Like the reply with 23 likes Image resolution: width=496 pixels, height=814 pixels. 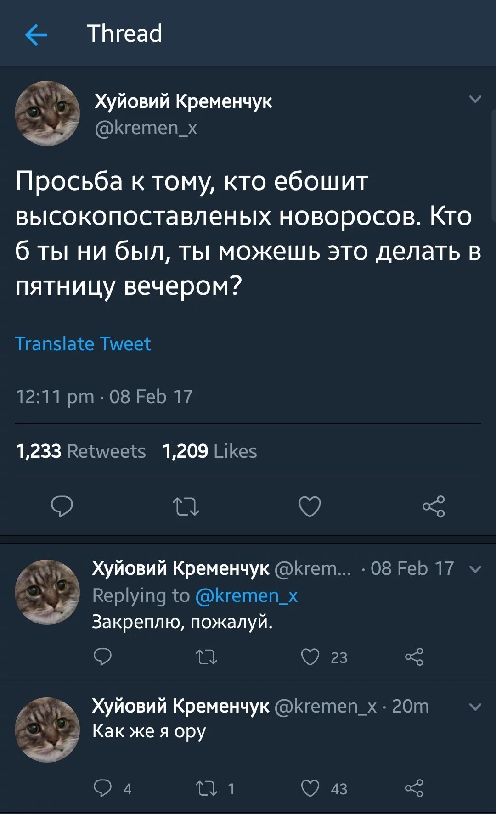click(x=310, y=657)
